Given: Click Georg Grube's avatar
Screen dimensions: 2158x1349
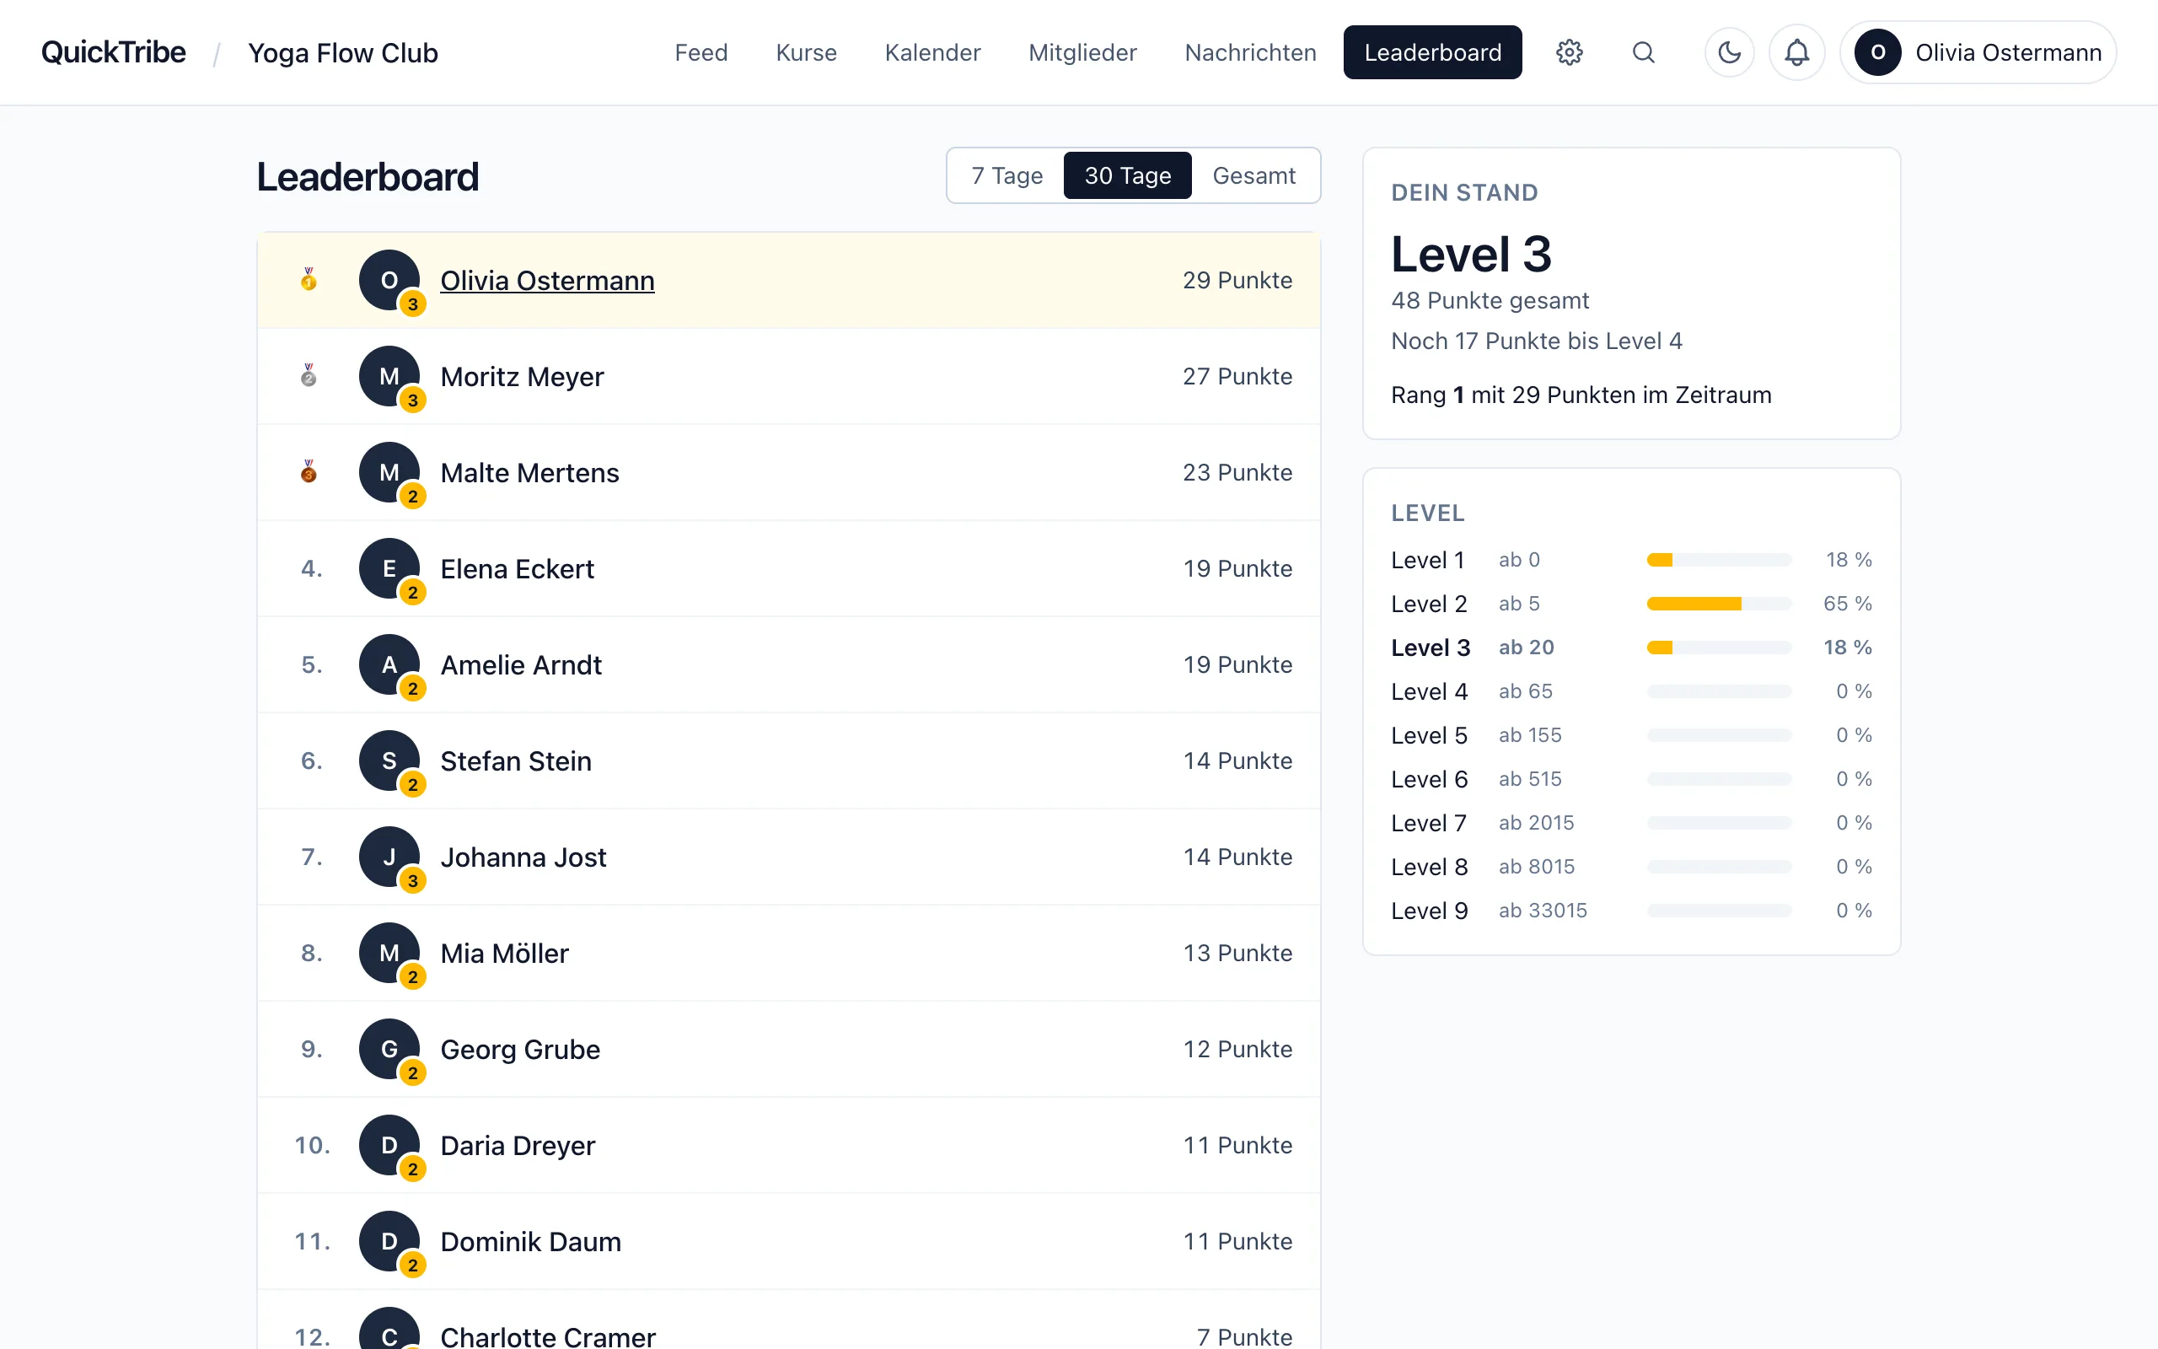Looking at the screenshot, I should 389,1051.
